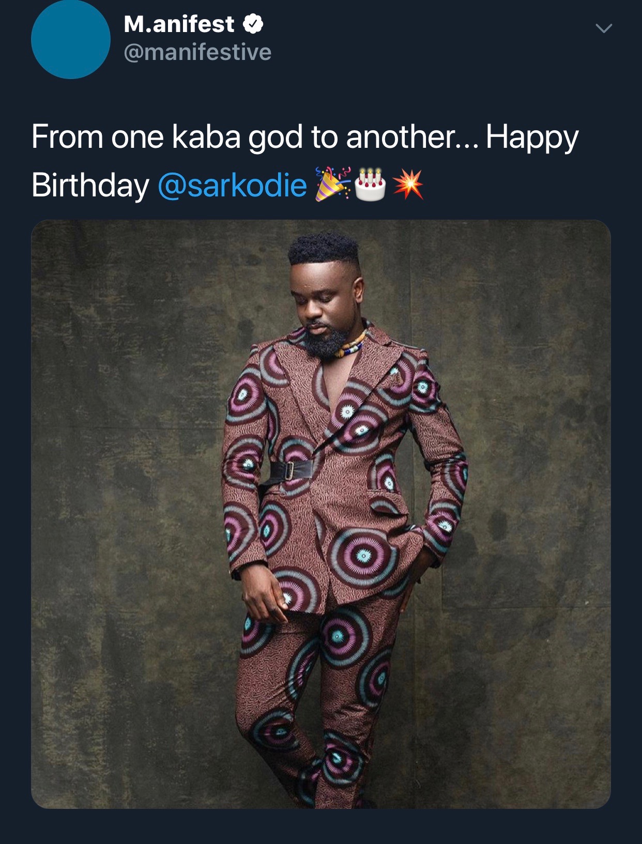Screen dimensions: 642x844
Task: Tap the party popper emoji
Action: coord(333,184)
